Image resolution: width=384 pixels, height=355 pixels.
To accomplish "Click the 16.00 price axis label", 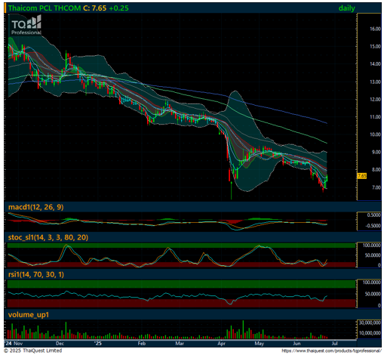I will (375, 29).
